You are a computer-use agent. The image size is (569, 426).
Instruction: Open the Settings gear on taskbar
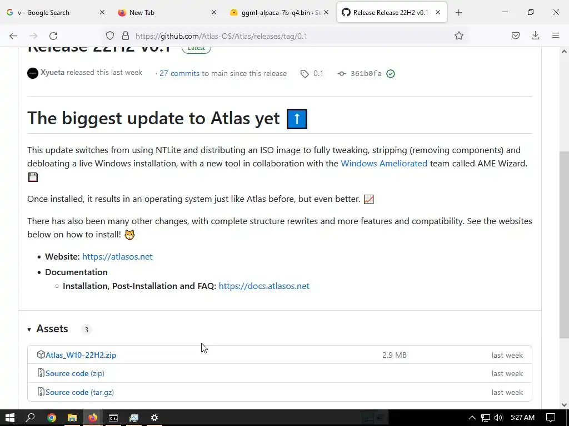[x=154, y=418]
